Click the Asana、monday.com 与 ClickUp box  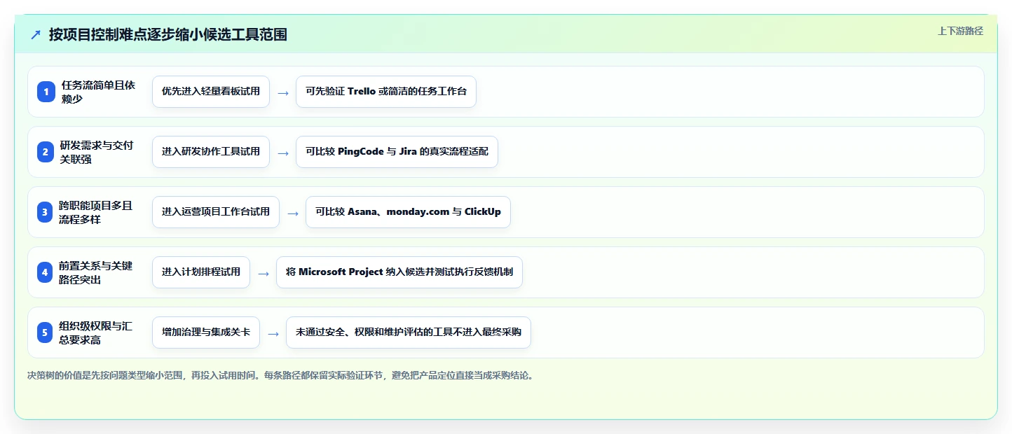tap(408, 212)
